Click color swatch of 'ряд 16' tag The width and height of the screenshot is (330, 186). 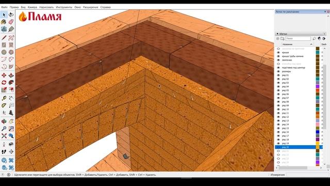coord(318,132)
